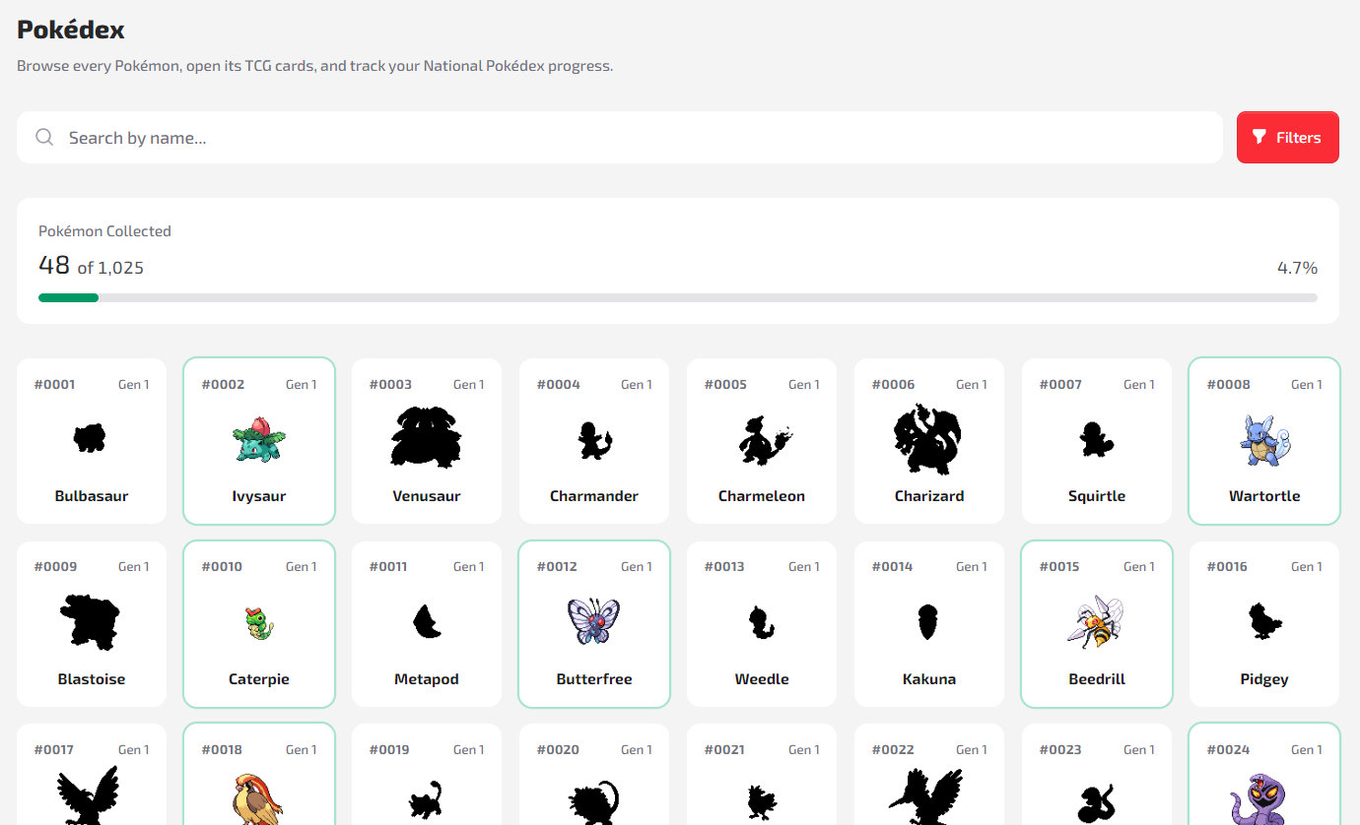
Task: Open the #0017 silhouette sprite
Action: point(89,795)
